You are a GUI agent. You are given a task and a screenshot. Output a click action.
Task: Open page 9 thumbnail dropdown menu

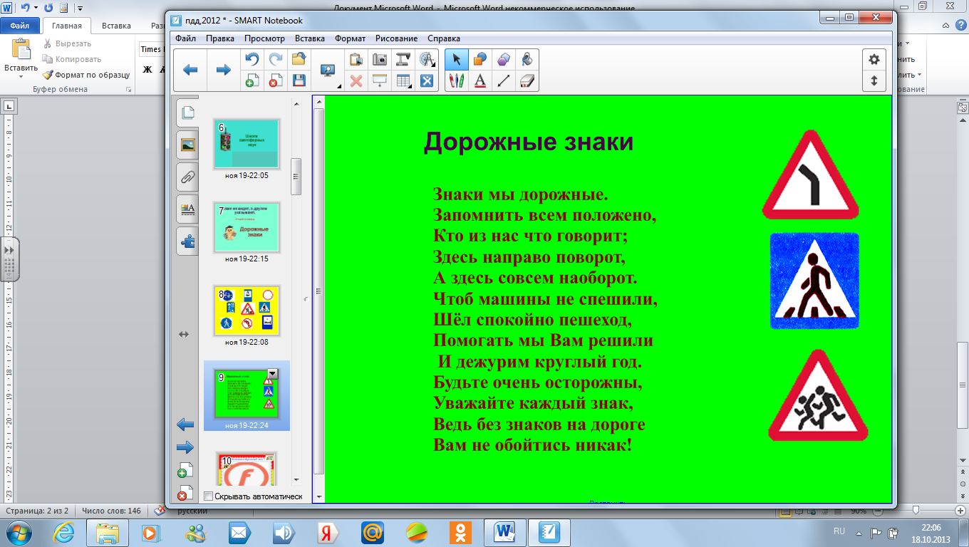tap(272, 374)
